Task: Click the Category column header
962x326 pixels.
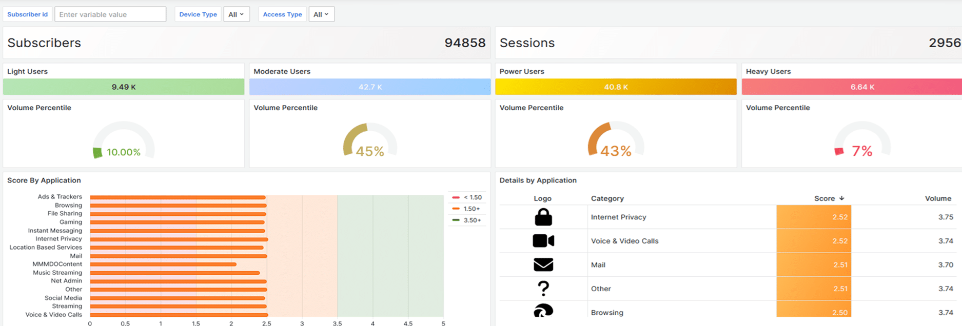Action: pos(607,198)
